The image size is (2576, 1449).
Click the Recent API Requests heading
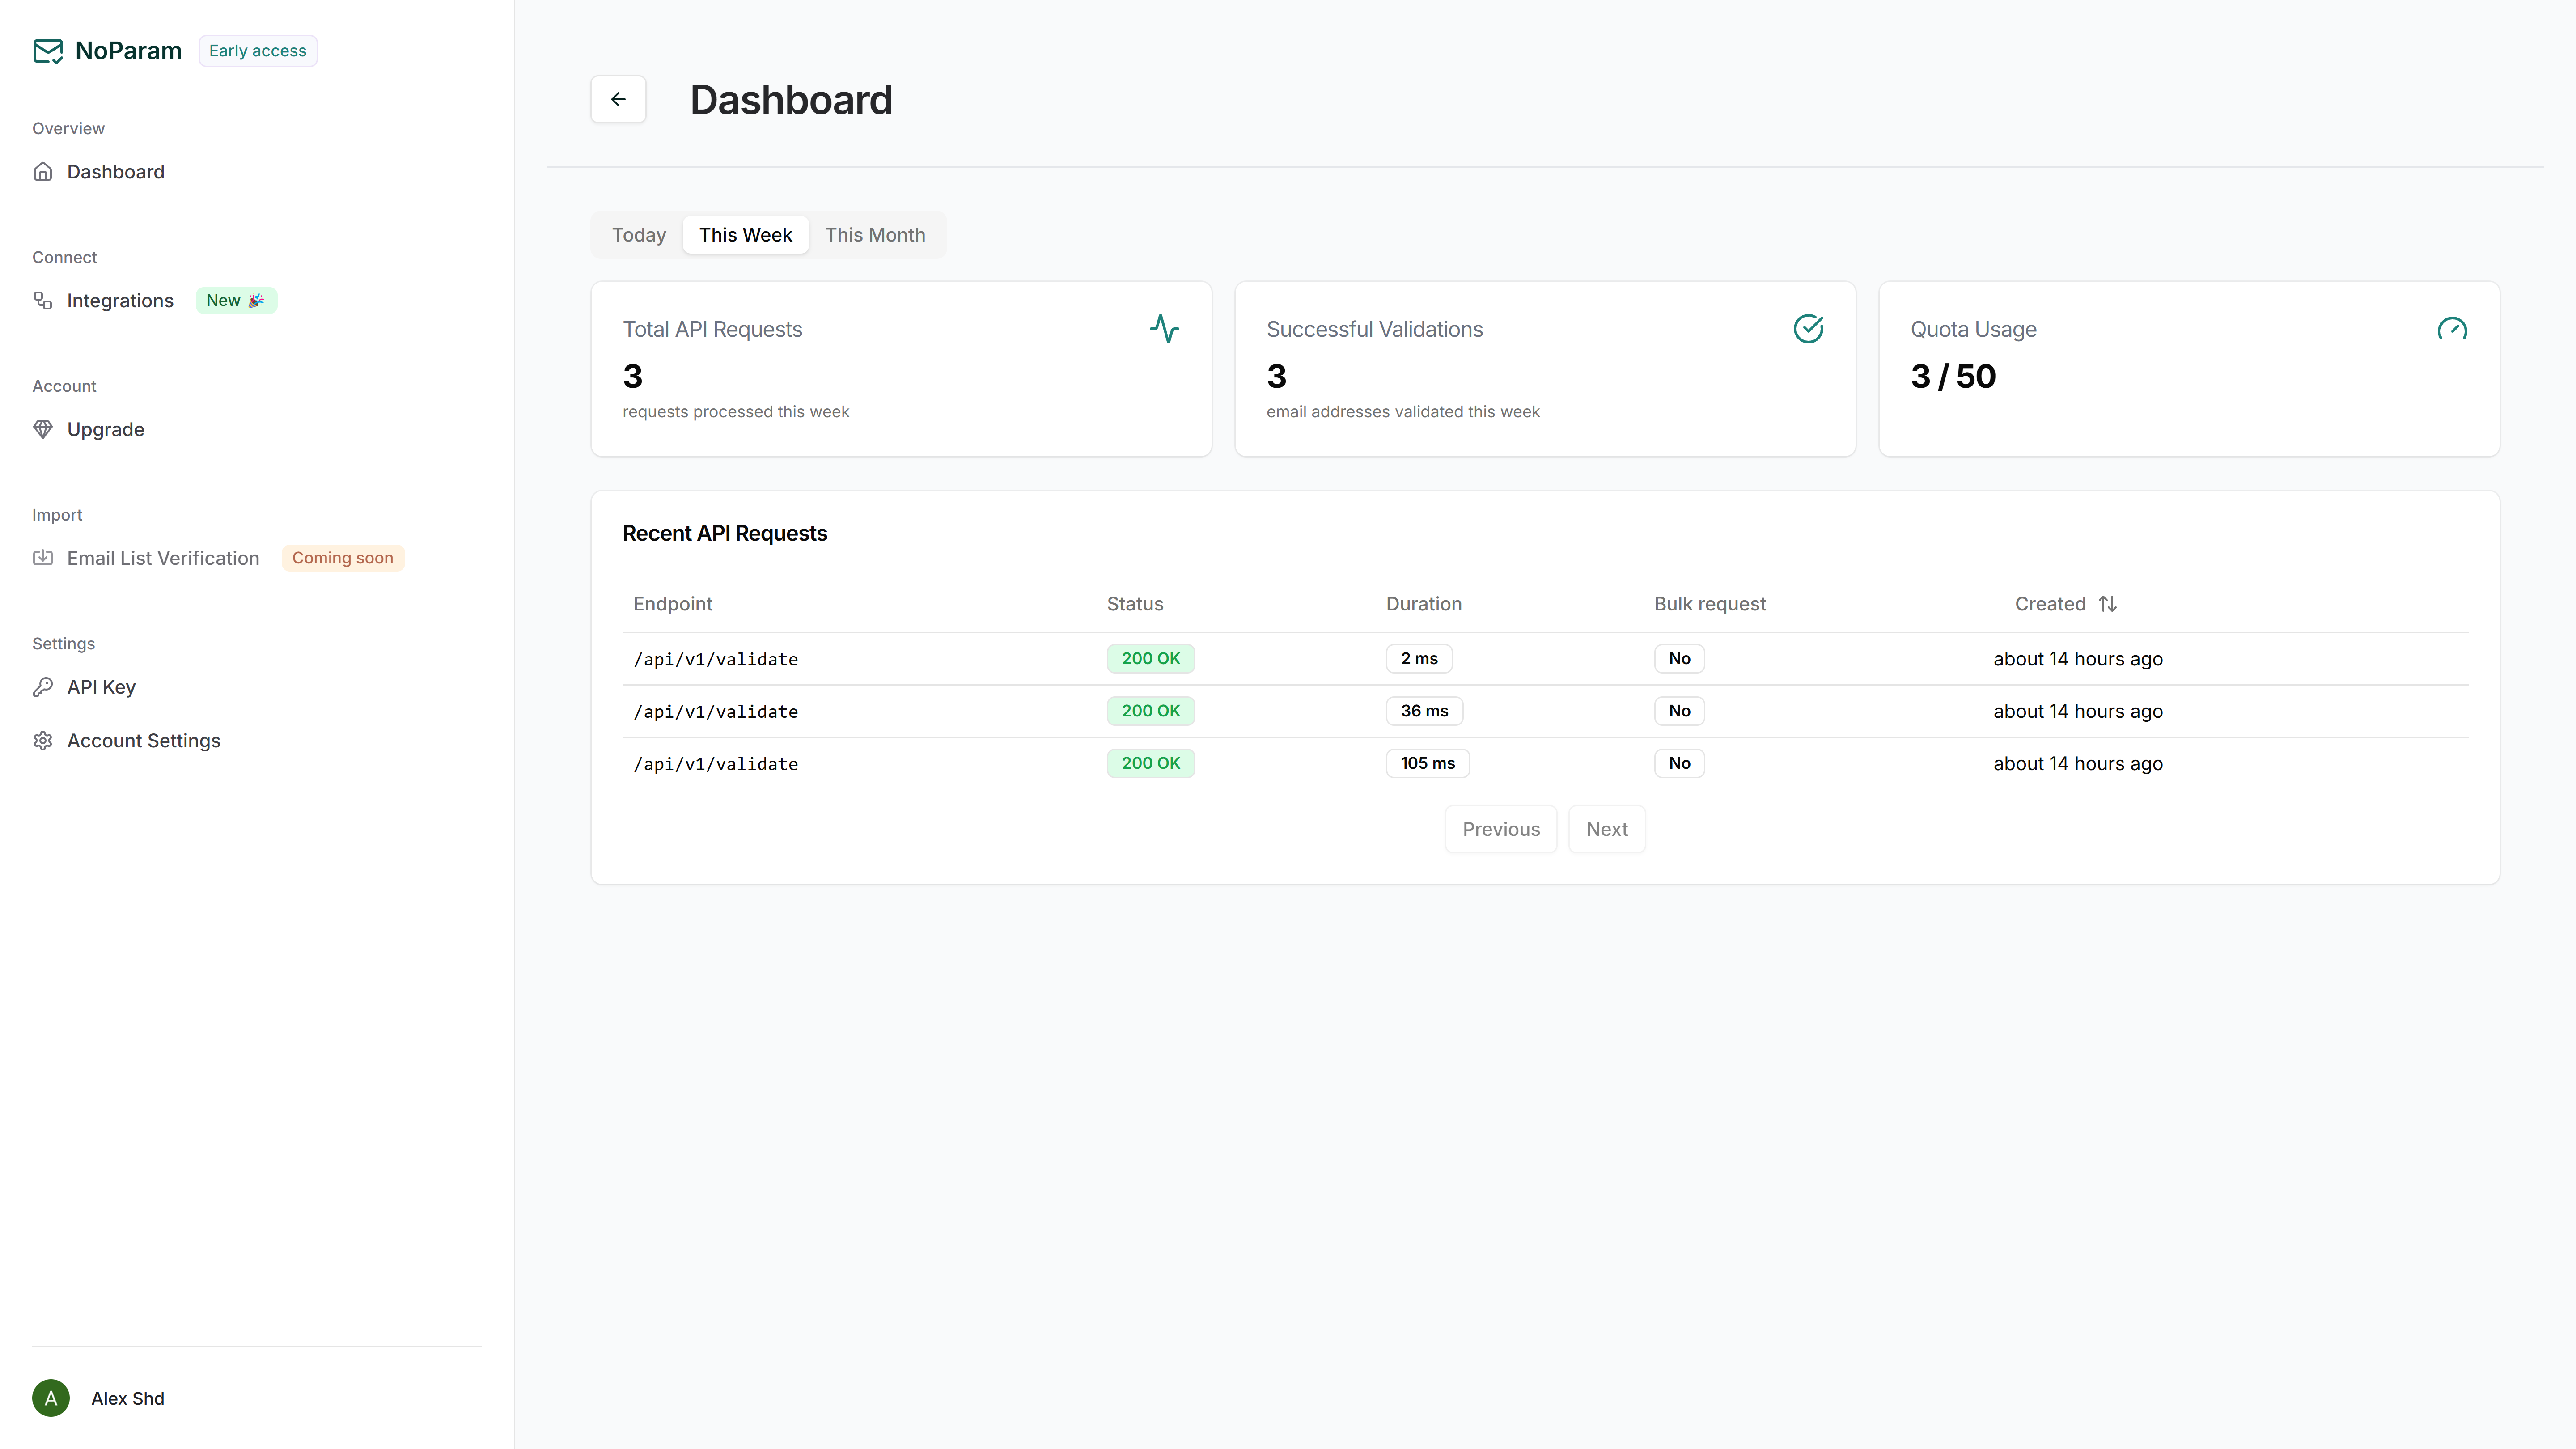tap(725, 533)
